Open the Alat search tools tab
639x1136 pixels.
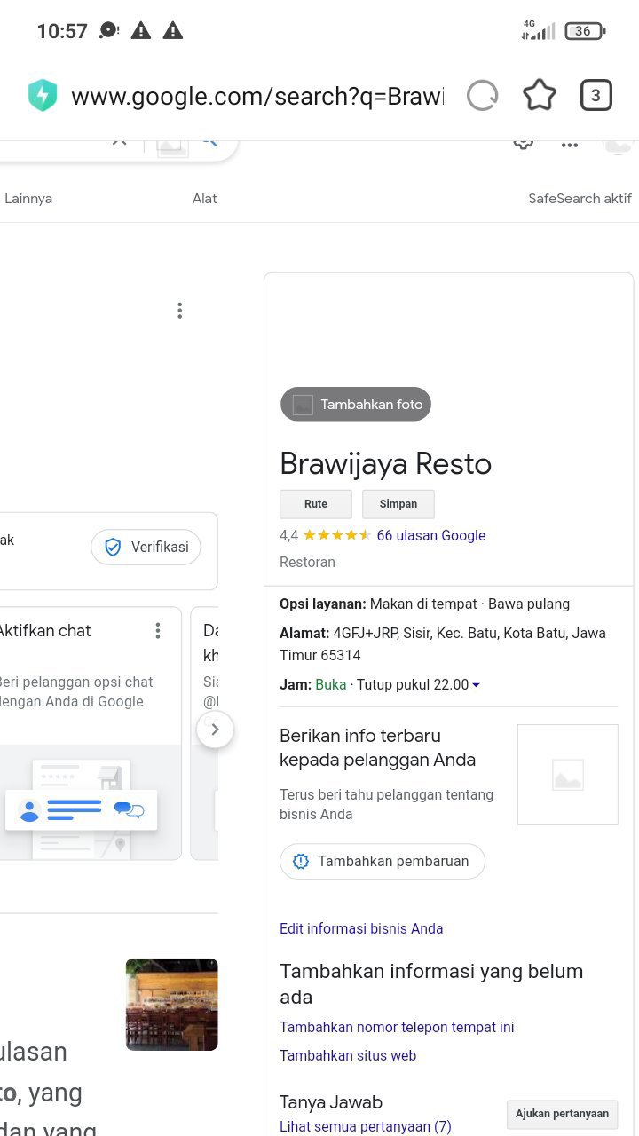204,199
